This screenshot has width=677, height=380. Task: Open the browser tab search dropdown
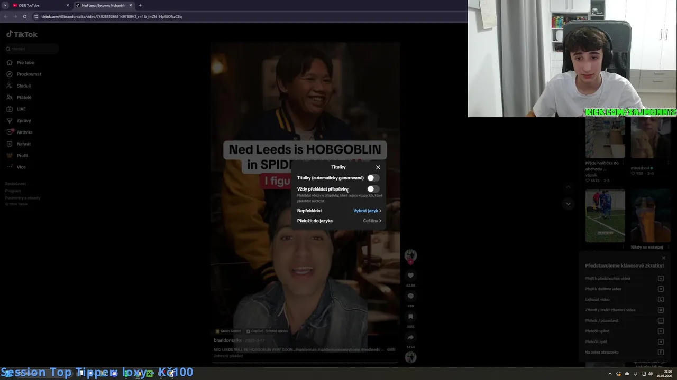(5, 5)
